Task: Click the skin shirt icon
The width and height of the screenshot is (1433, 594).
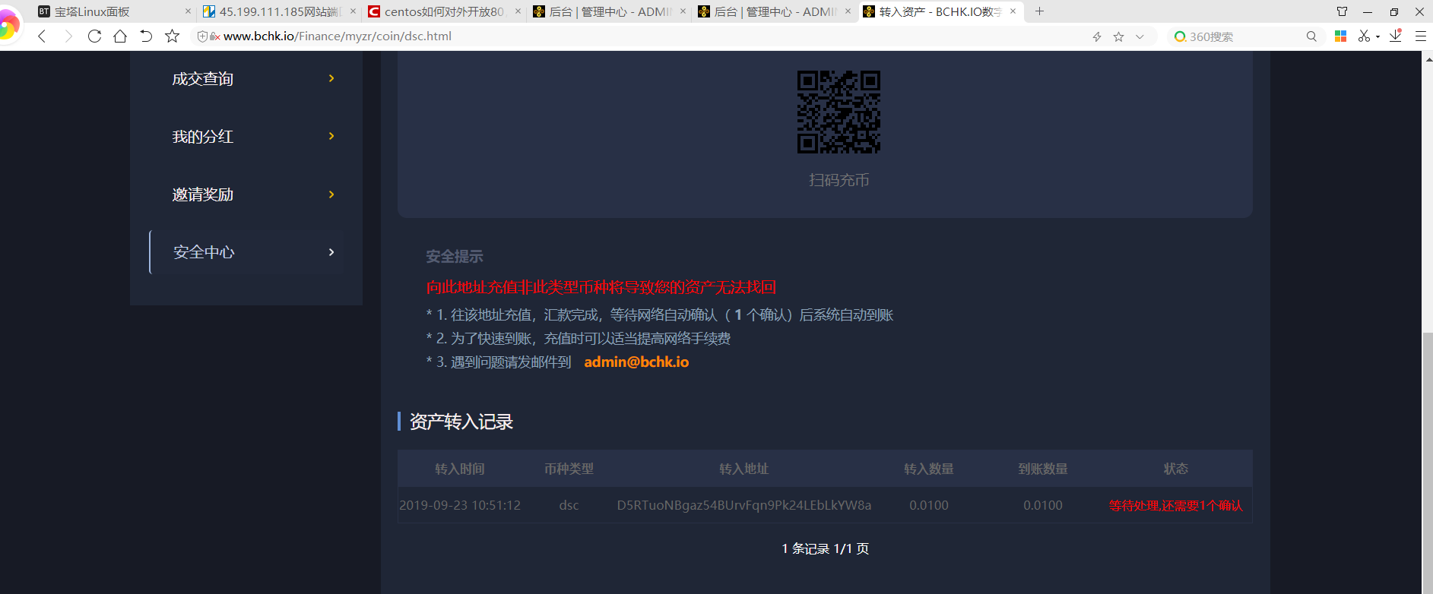Action: (x=1342, y=11)
